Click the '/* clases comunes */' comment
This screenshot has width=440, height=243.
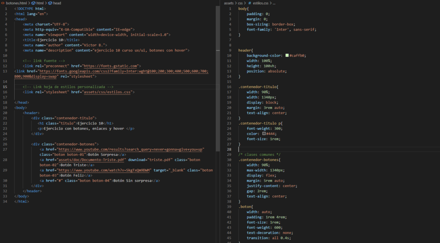point(259,155)
